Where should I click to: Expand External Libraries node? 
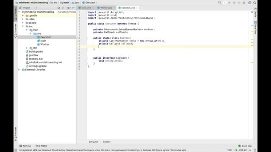19,70
